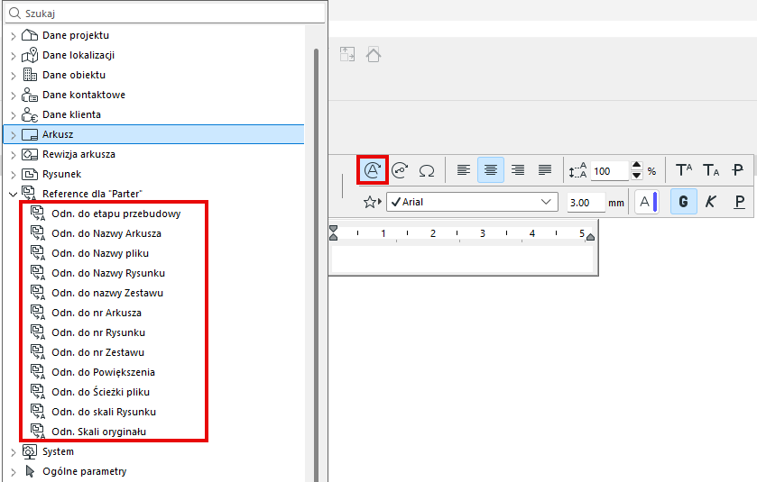Click the left indent marker on ruler
Screen dimensions: 757x482
pos(333,233)
